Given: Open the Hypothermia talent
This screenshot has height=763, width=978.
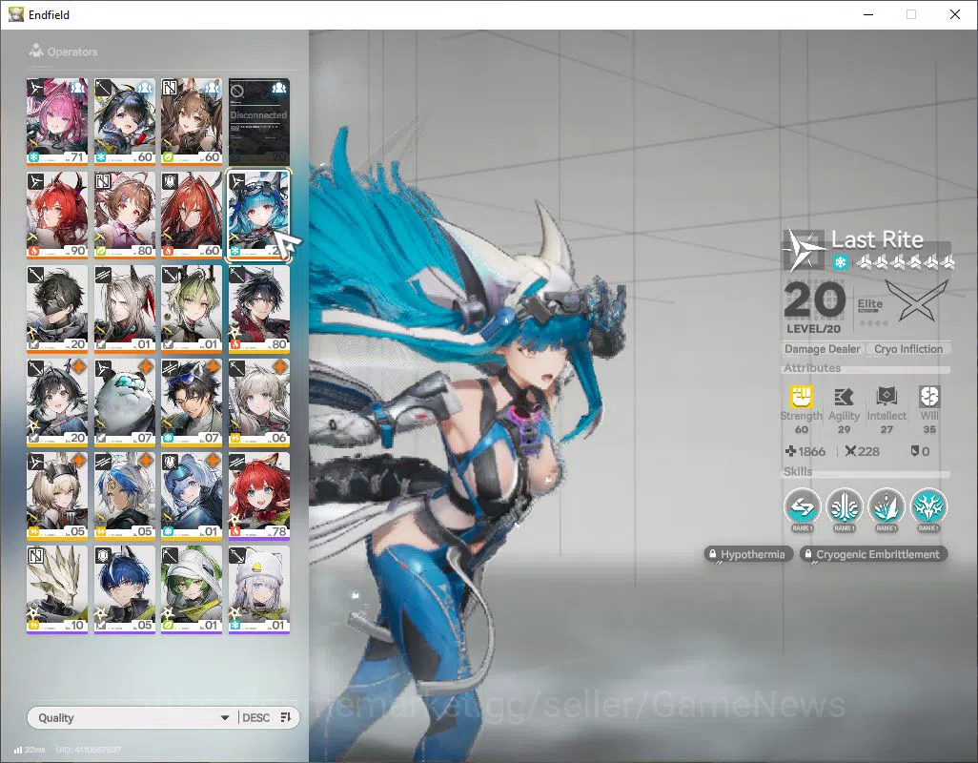Looking at the screenshot, I should 748,554.
